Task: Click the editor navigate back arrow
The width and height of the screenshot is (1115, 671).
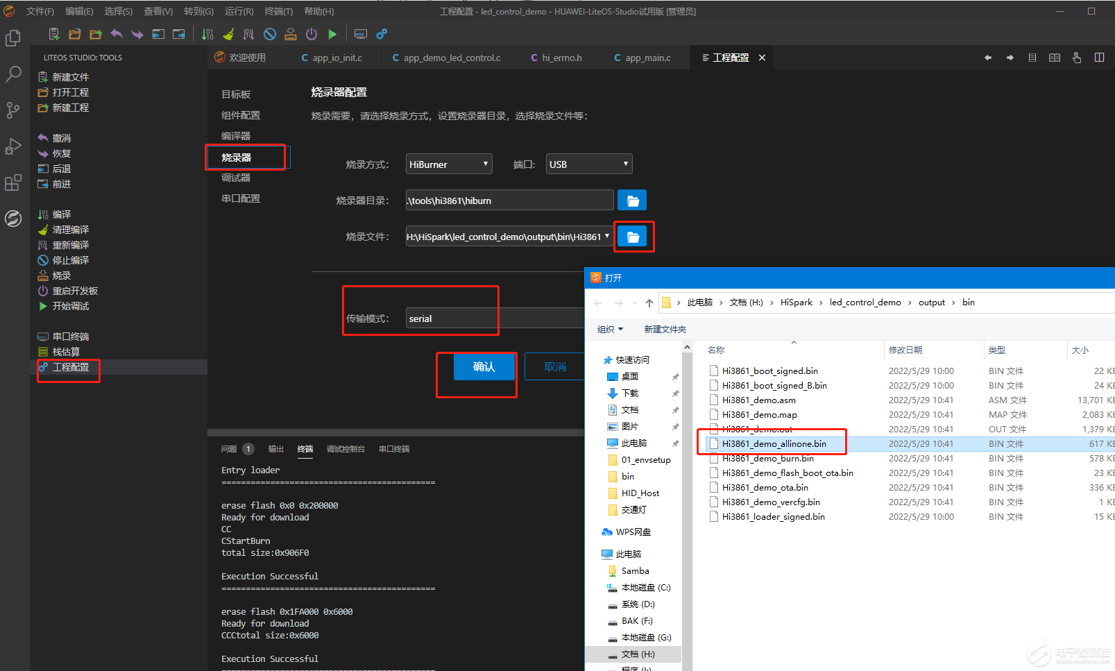Action: pyautogui.click(x=988, y=58)
